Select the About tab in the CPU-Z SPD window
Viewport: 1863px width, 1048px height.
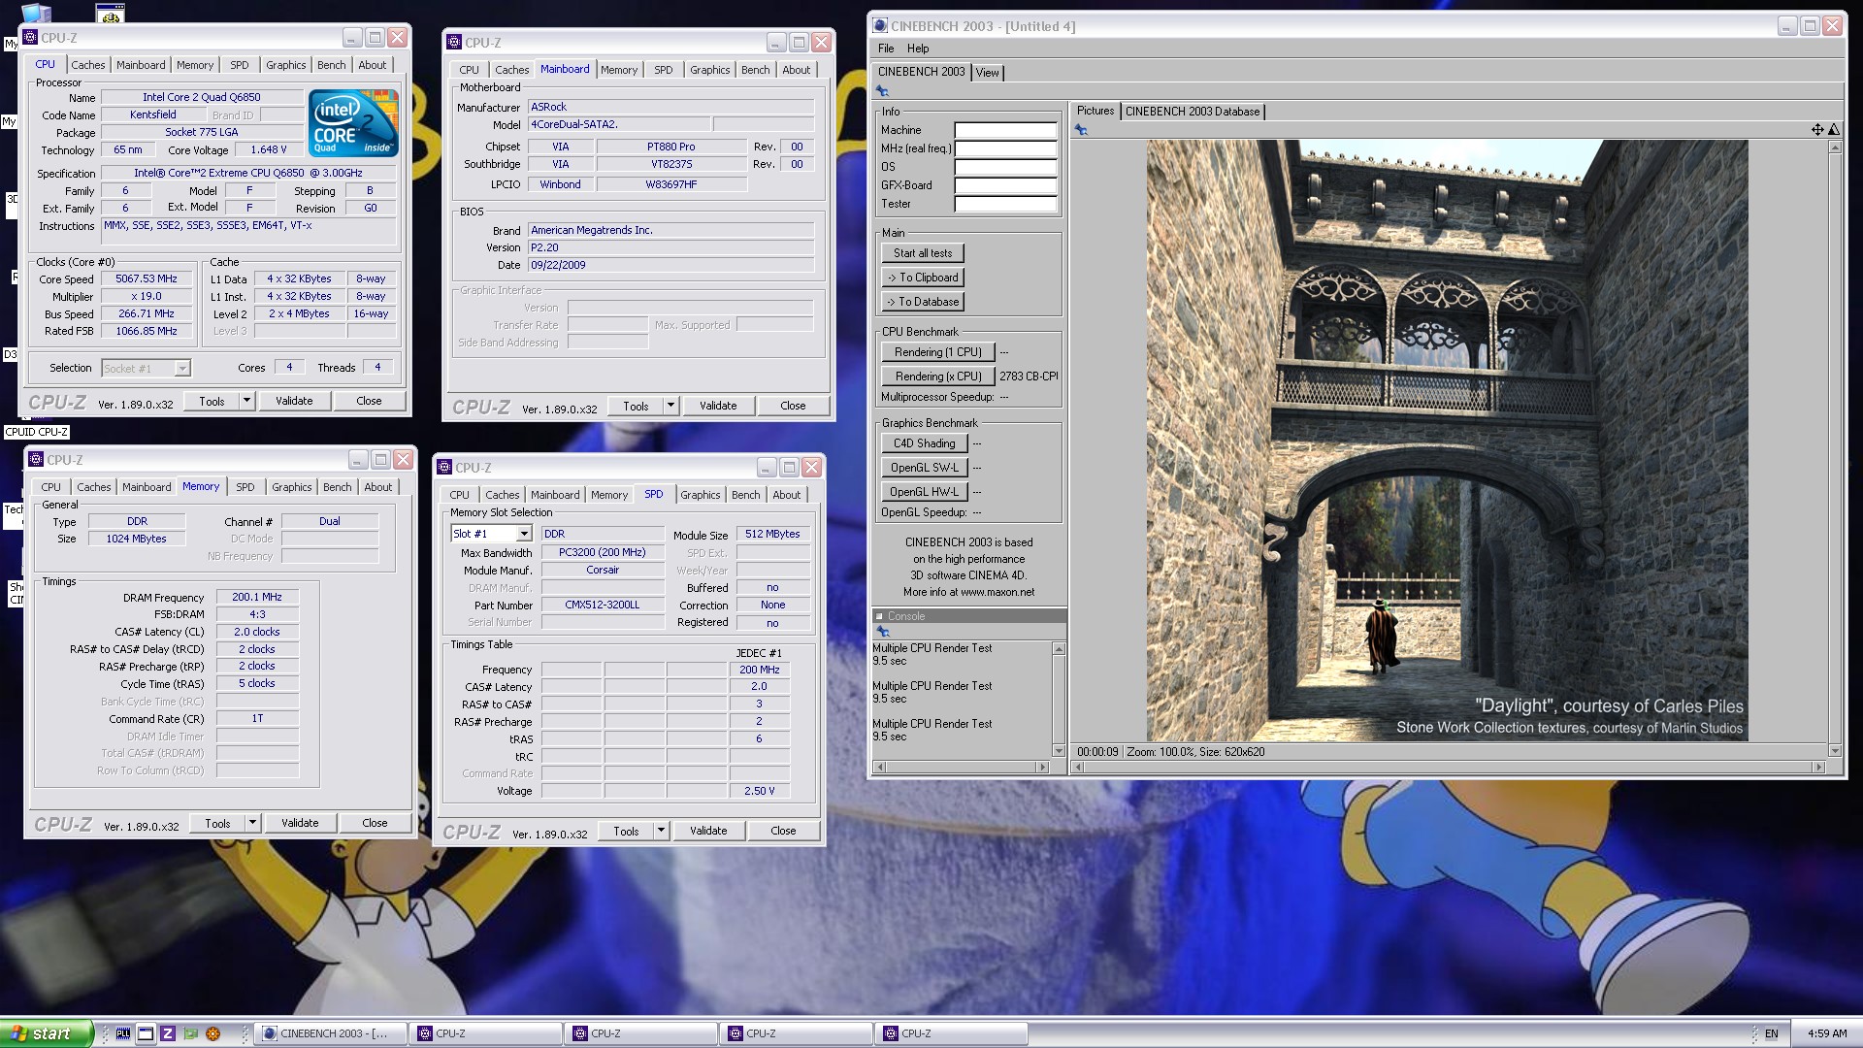787,495
